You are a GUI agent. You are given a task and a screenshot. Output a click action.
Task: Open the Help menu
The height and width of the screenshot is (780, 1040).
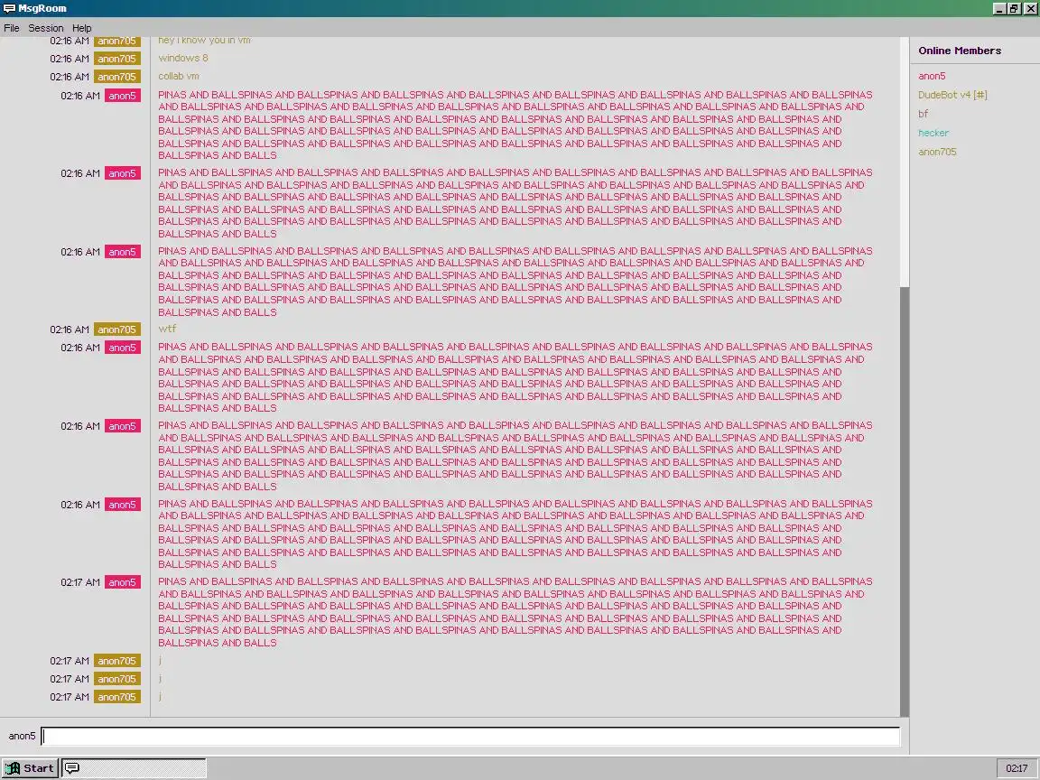point(81,28)
